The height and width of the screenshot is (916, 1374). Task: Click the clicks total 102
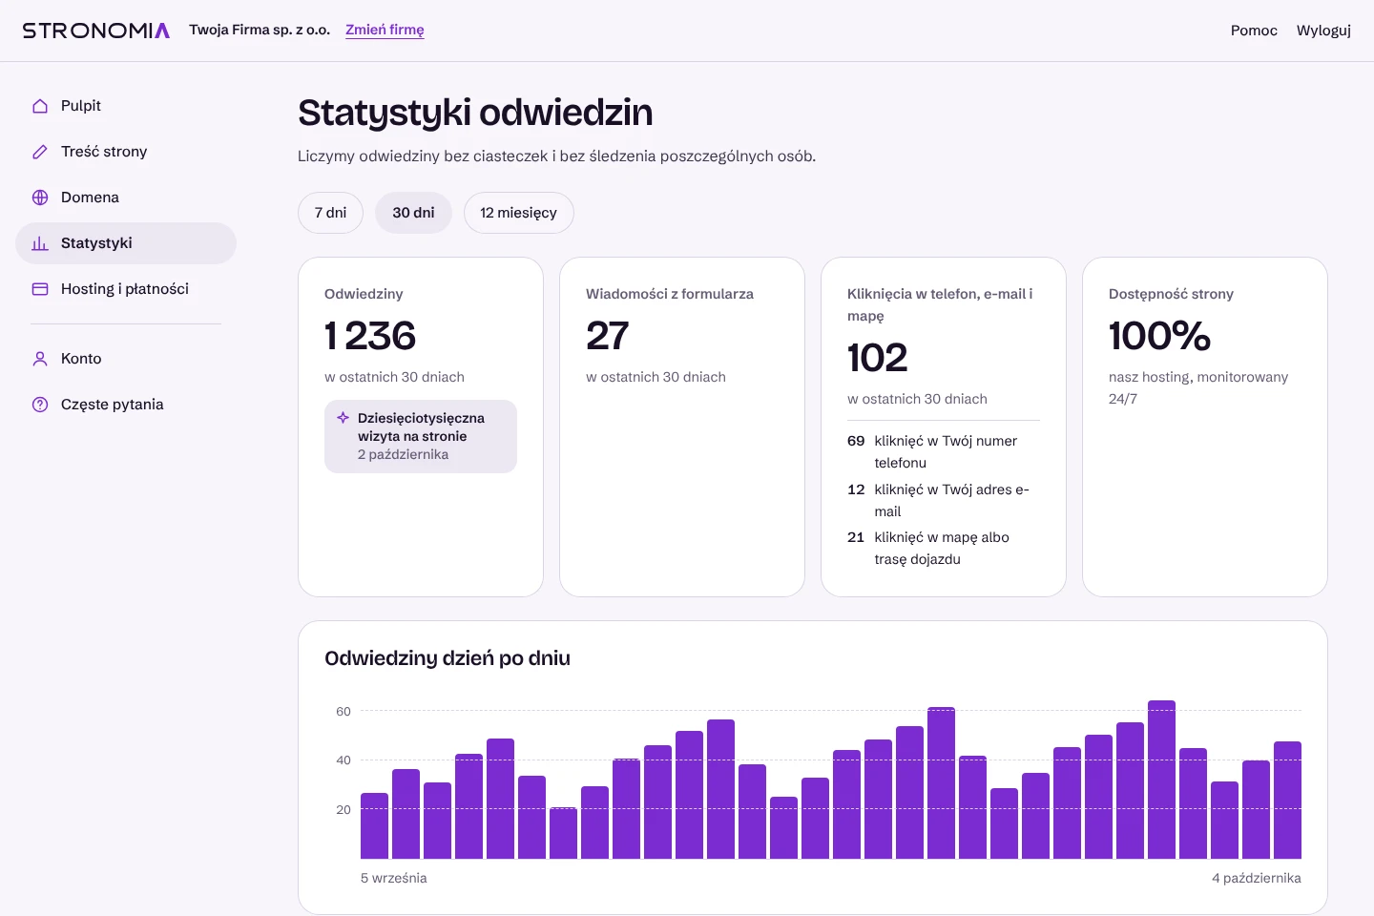(x=877, y=358)
